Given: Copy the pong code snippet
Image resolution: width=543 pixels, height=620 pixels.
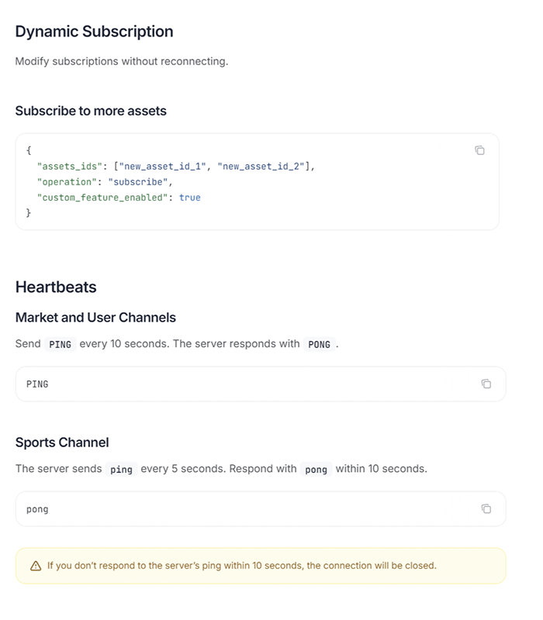Looking at the screenshot, I should [486, 508].
